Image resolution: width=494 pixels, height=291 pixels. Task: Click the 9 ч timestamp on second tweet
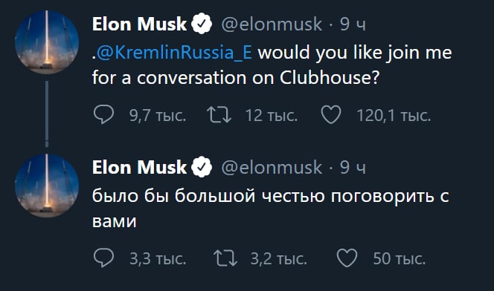[x=353, y=167]
